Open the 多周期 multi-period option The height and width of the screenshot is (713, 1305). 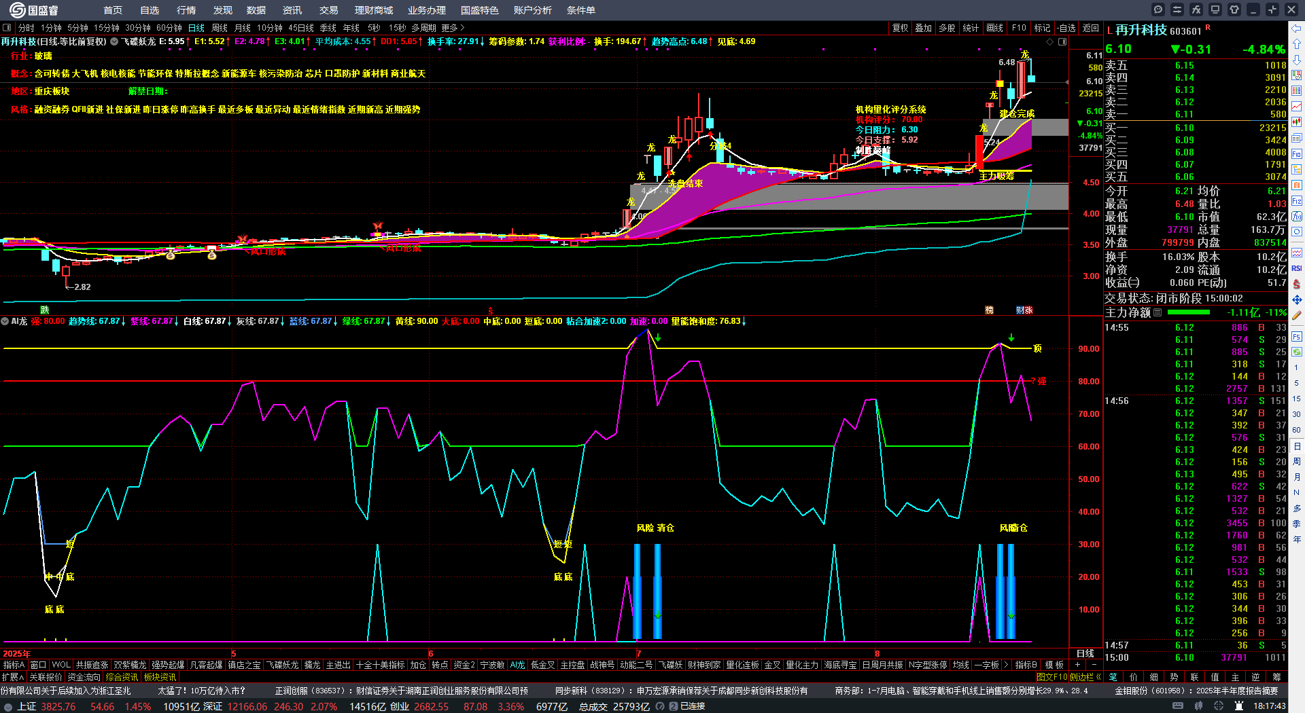[x=423, y=28]
